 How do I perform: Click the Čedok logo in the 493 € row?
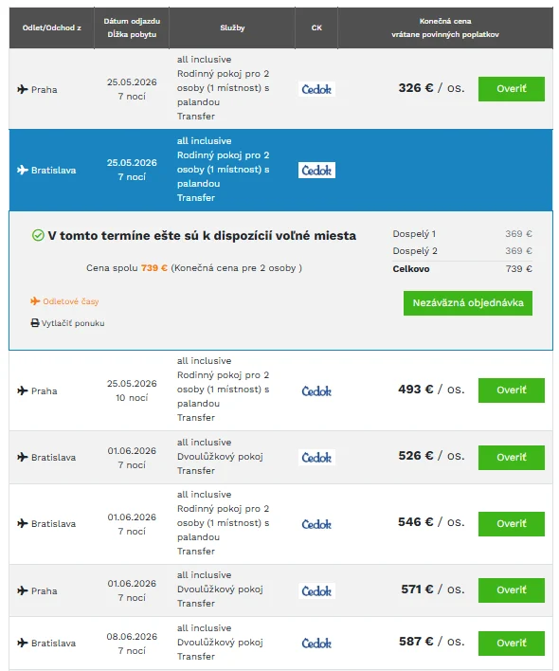point(316,390)
